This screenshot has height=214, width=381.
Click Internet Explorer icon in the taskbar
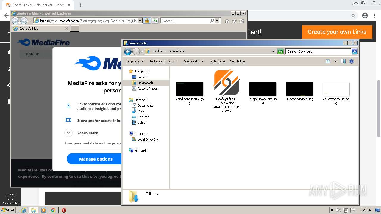24,210
